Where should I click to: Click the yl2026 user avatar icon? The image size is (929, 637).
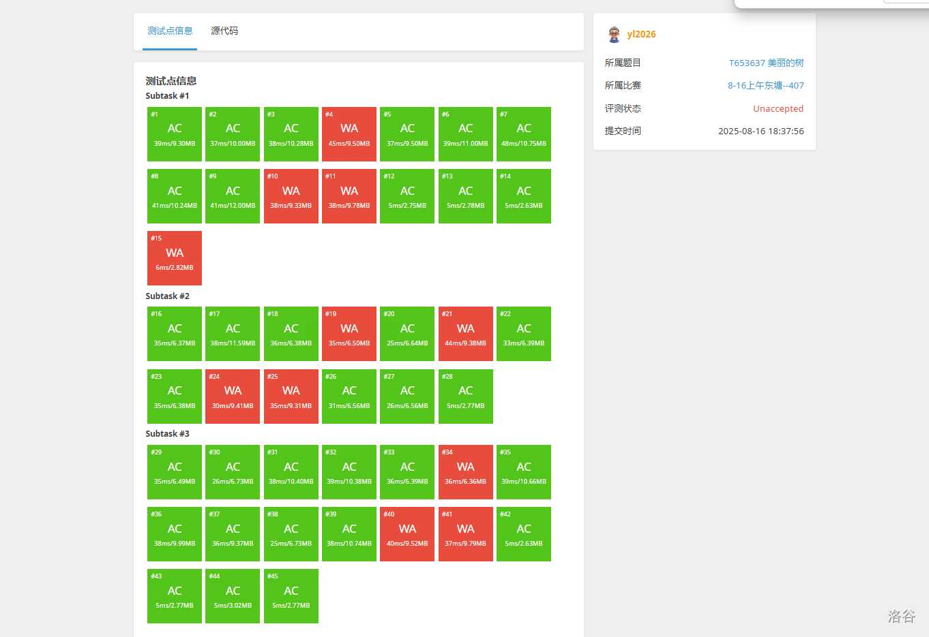[614, 34]
